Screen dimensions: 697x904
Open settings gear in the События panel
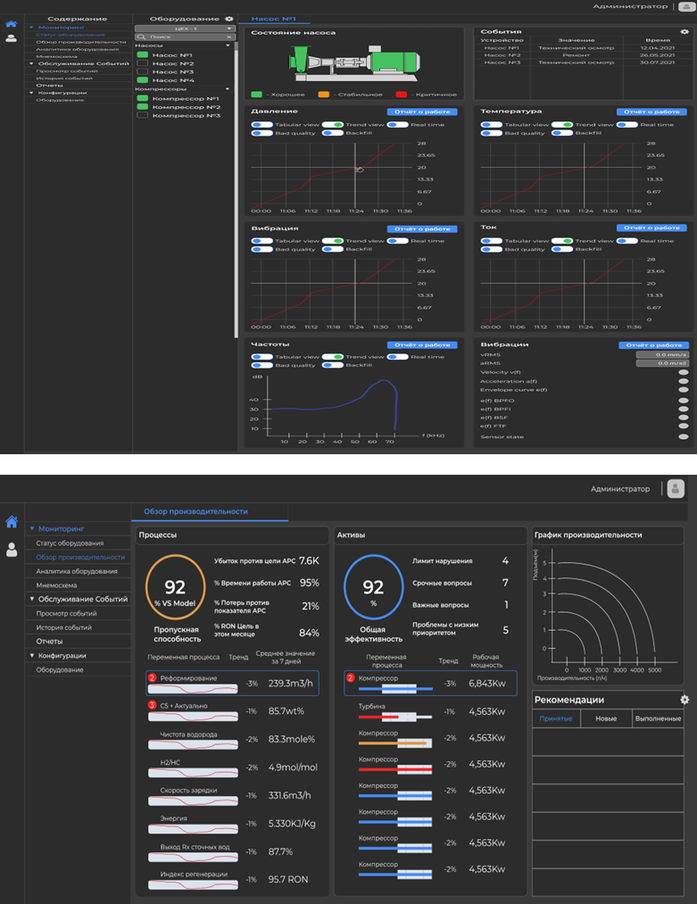pyautogui.click(x=685, y=31)
